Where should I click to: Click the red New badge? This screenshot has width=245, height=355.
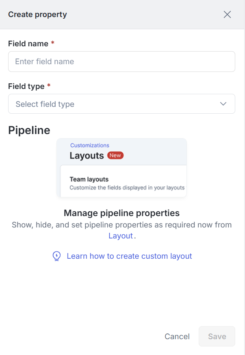115,156
